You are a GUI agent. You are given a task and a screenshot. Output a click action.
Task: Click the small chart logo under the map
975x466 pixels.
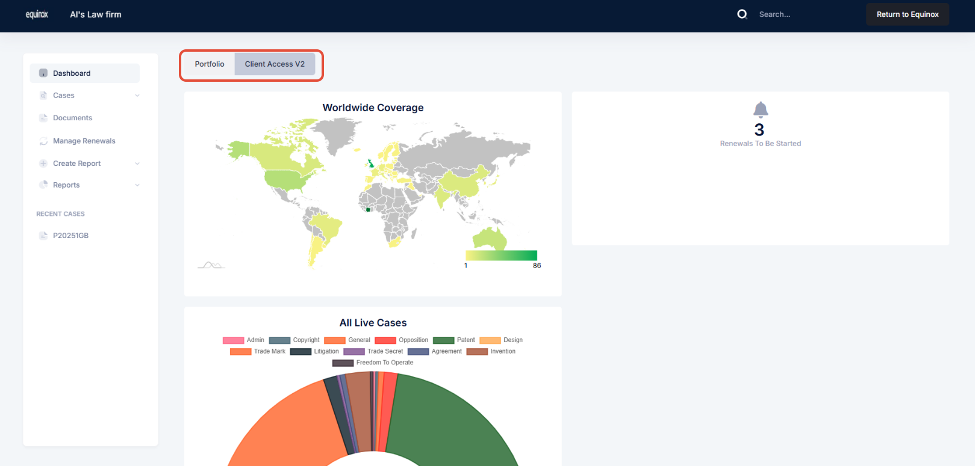pyautogui.click(x=211, y=265)
